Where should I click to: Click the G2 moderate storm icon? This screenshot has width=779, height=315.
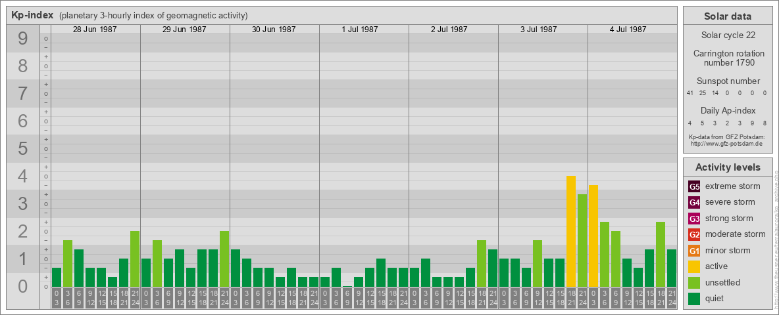tap(694, 234)
